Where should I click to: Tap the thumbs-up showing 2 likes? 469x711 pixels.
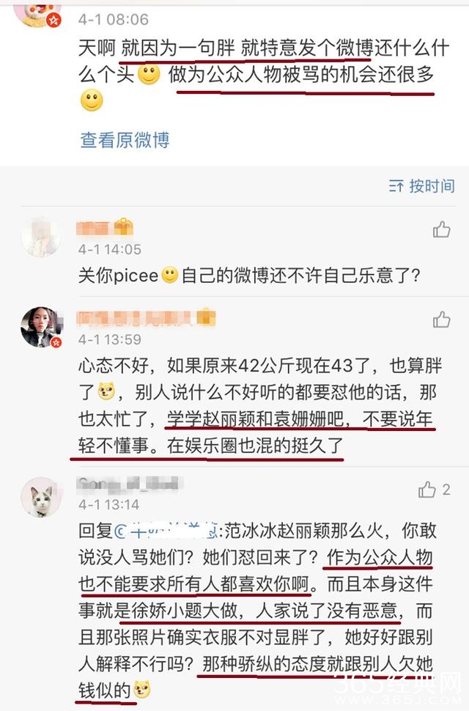click(x=426, y=489)
